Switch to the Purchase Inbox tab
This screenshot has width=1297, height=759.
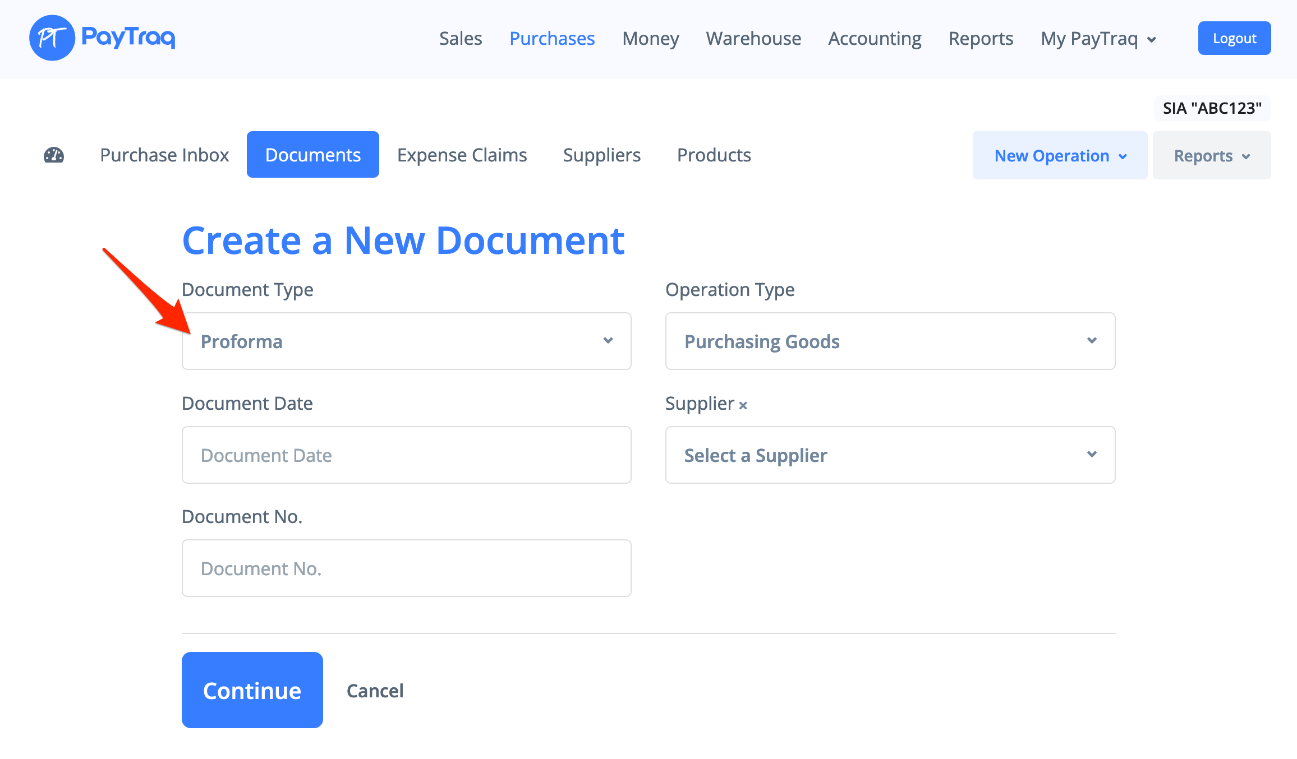pos(164,155)
